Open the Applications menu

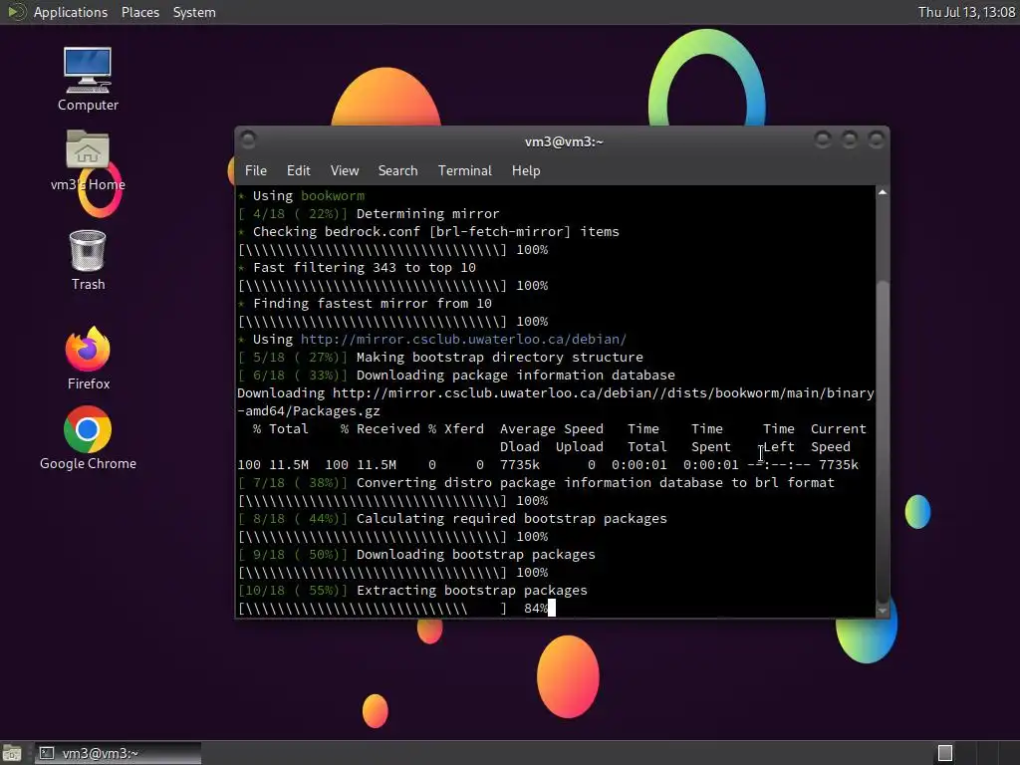[71, 12]
